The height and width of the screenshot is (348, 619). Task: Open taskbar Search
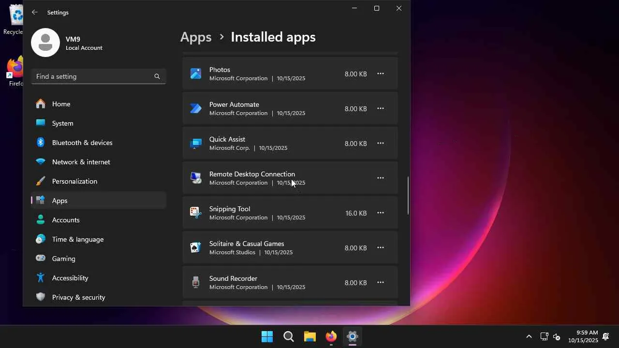pyautogui.click(x=289, y=336)
